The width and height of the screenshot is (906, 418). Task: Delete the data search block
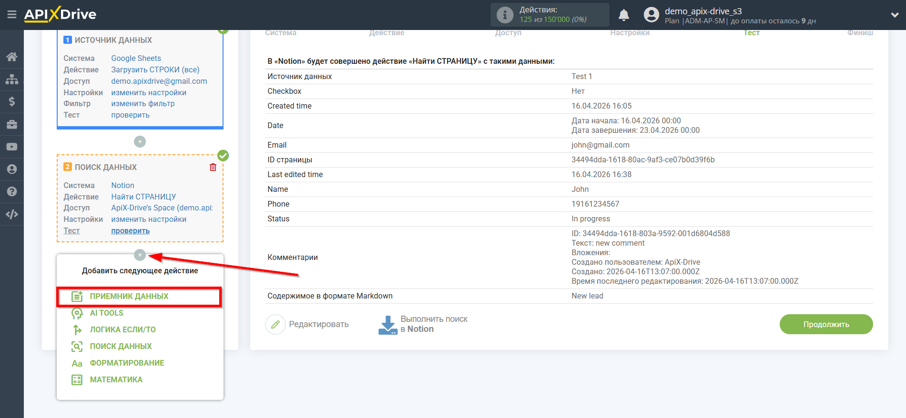tap(213, 167)
